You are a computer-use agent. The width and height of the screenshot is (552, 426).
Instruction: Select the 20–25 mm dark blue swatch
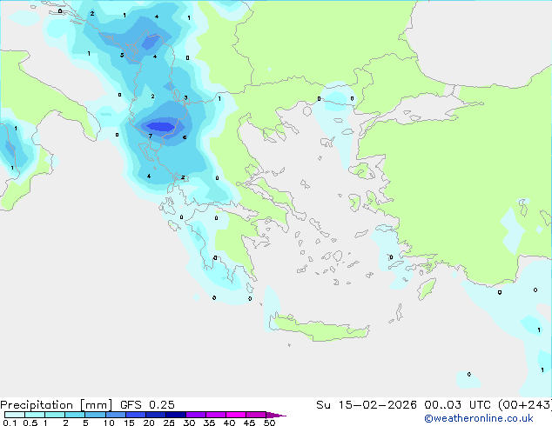click(x=156, y=415)
